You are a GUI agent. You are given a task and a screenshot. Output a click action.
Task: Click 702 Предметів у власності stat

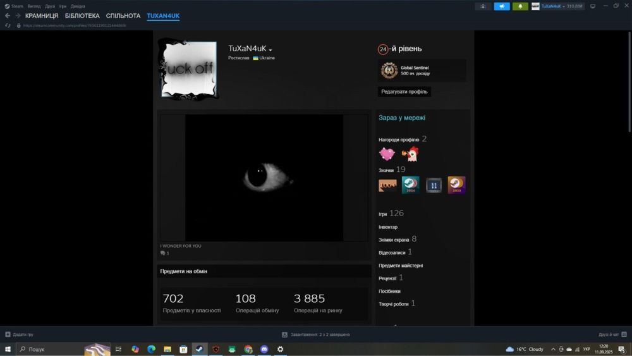[x=192, y=303]
